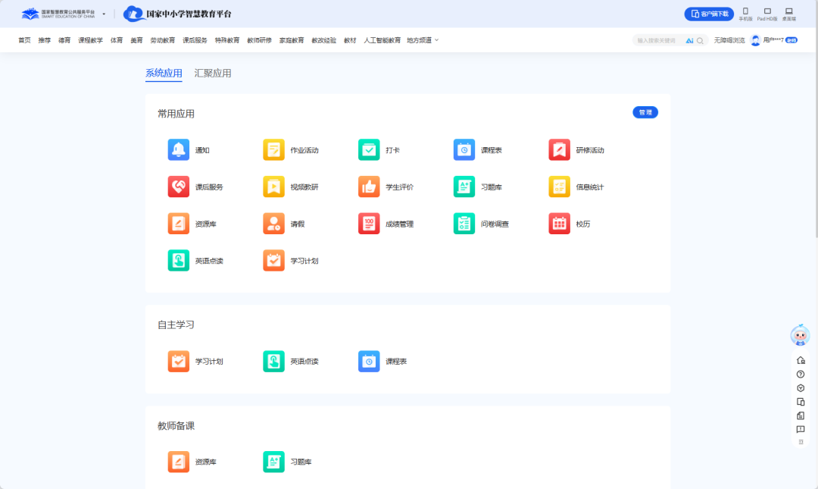Open the 课程教学 navigation menu item
Image resolution: width=818 pixels, height=489 pixels.
tap(90, 40)
